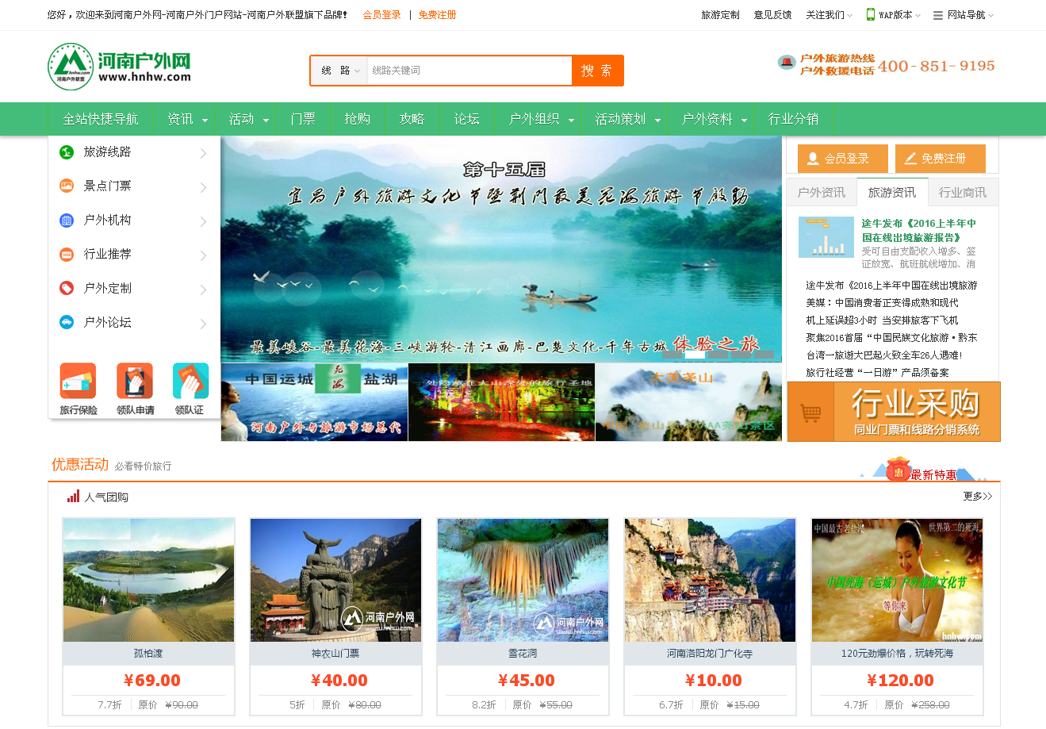Click the 行业采购 shopping cart icon

point(810,412)
